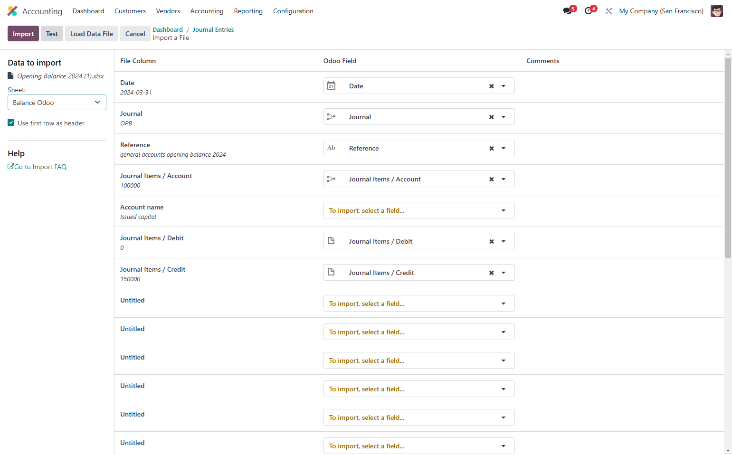Expand the Reference field dropdown arrow
The width and height of the screenshot is (732, 455).
pyautogui.click(x=504, y=148)
